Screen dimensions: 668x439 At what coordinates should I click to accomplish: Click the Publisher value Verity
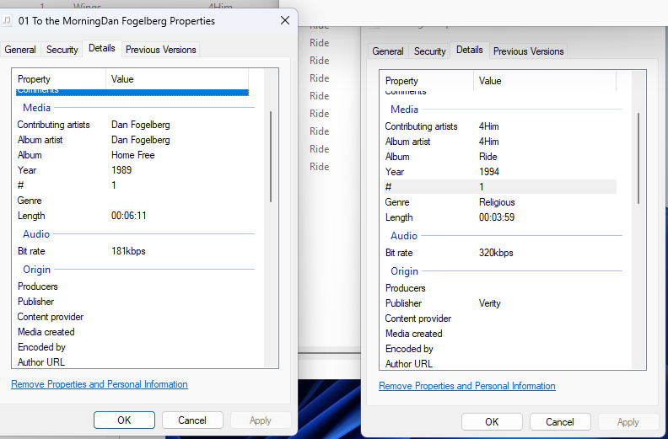(x=489, y=303)
